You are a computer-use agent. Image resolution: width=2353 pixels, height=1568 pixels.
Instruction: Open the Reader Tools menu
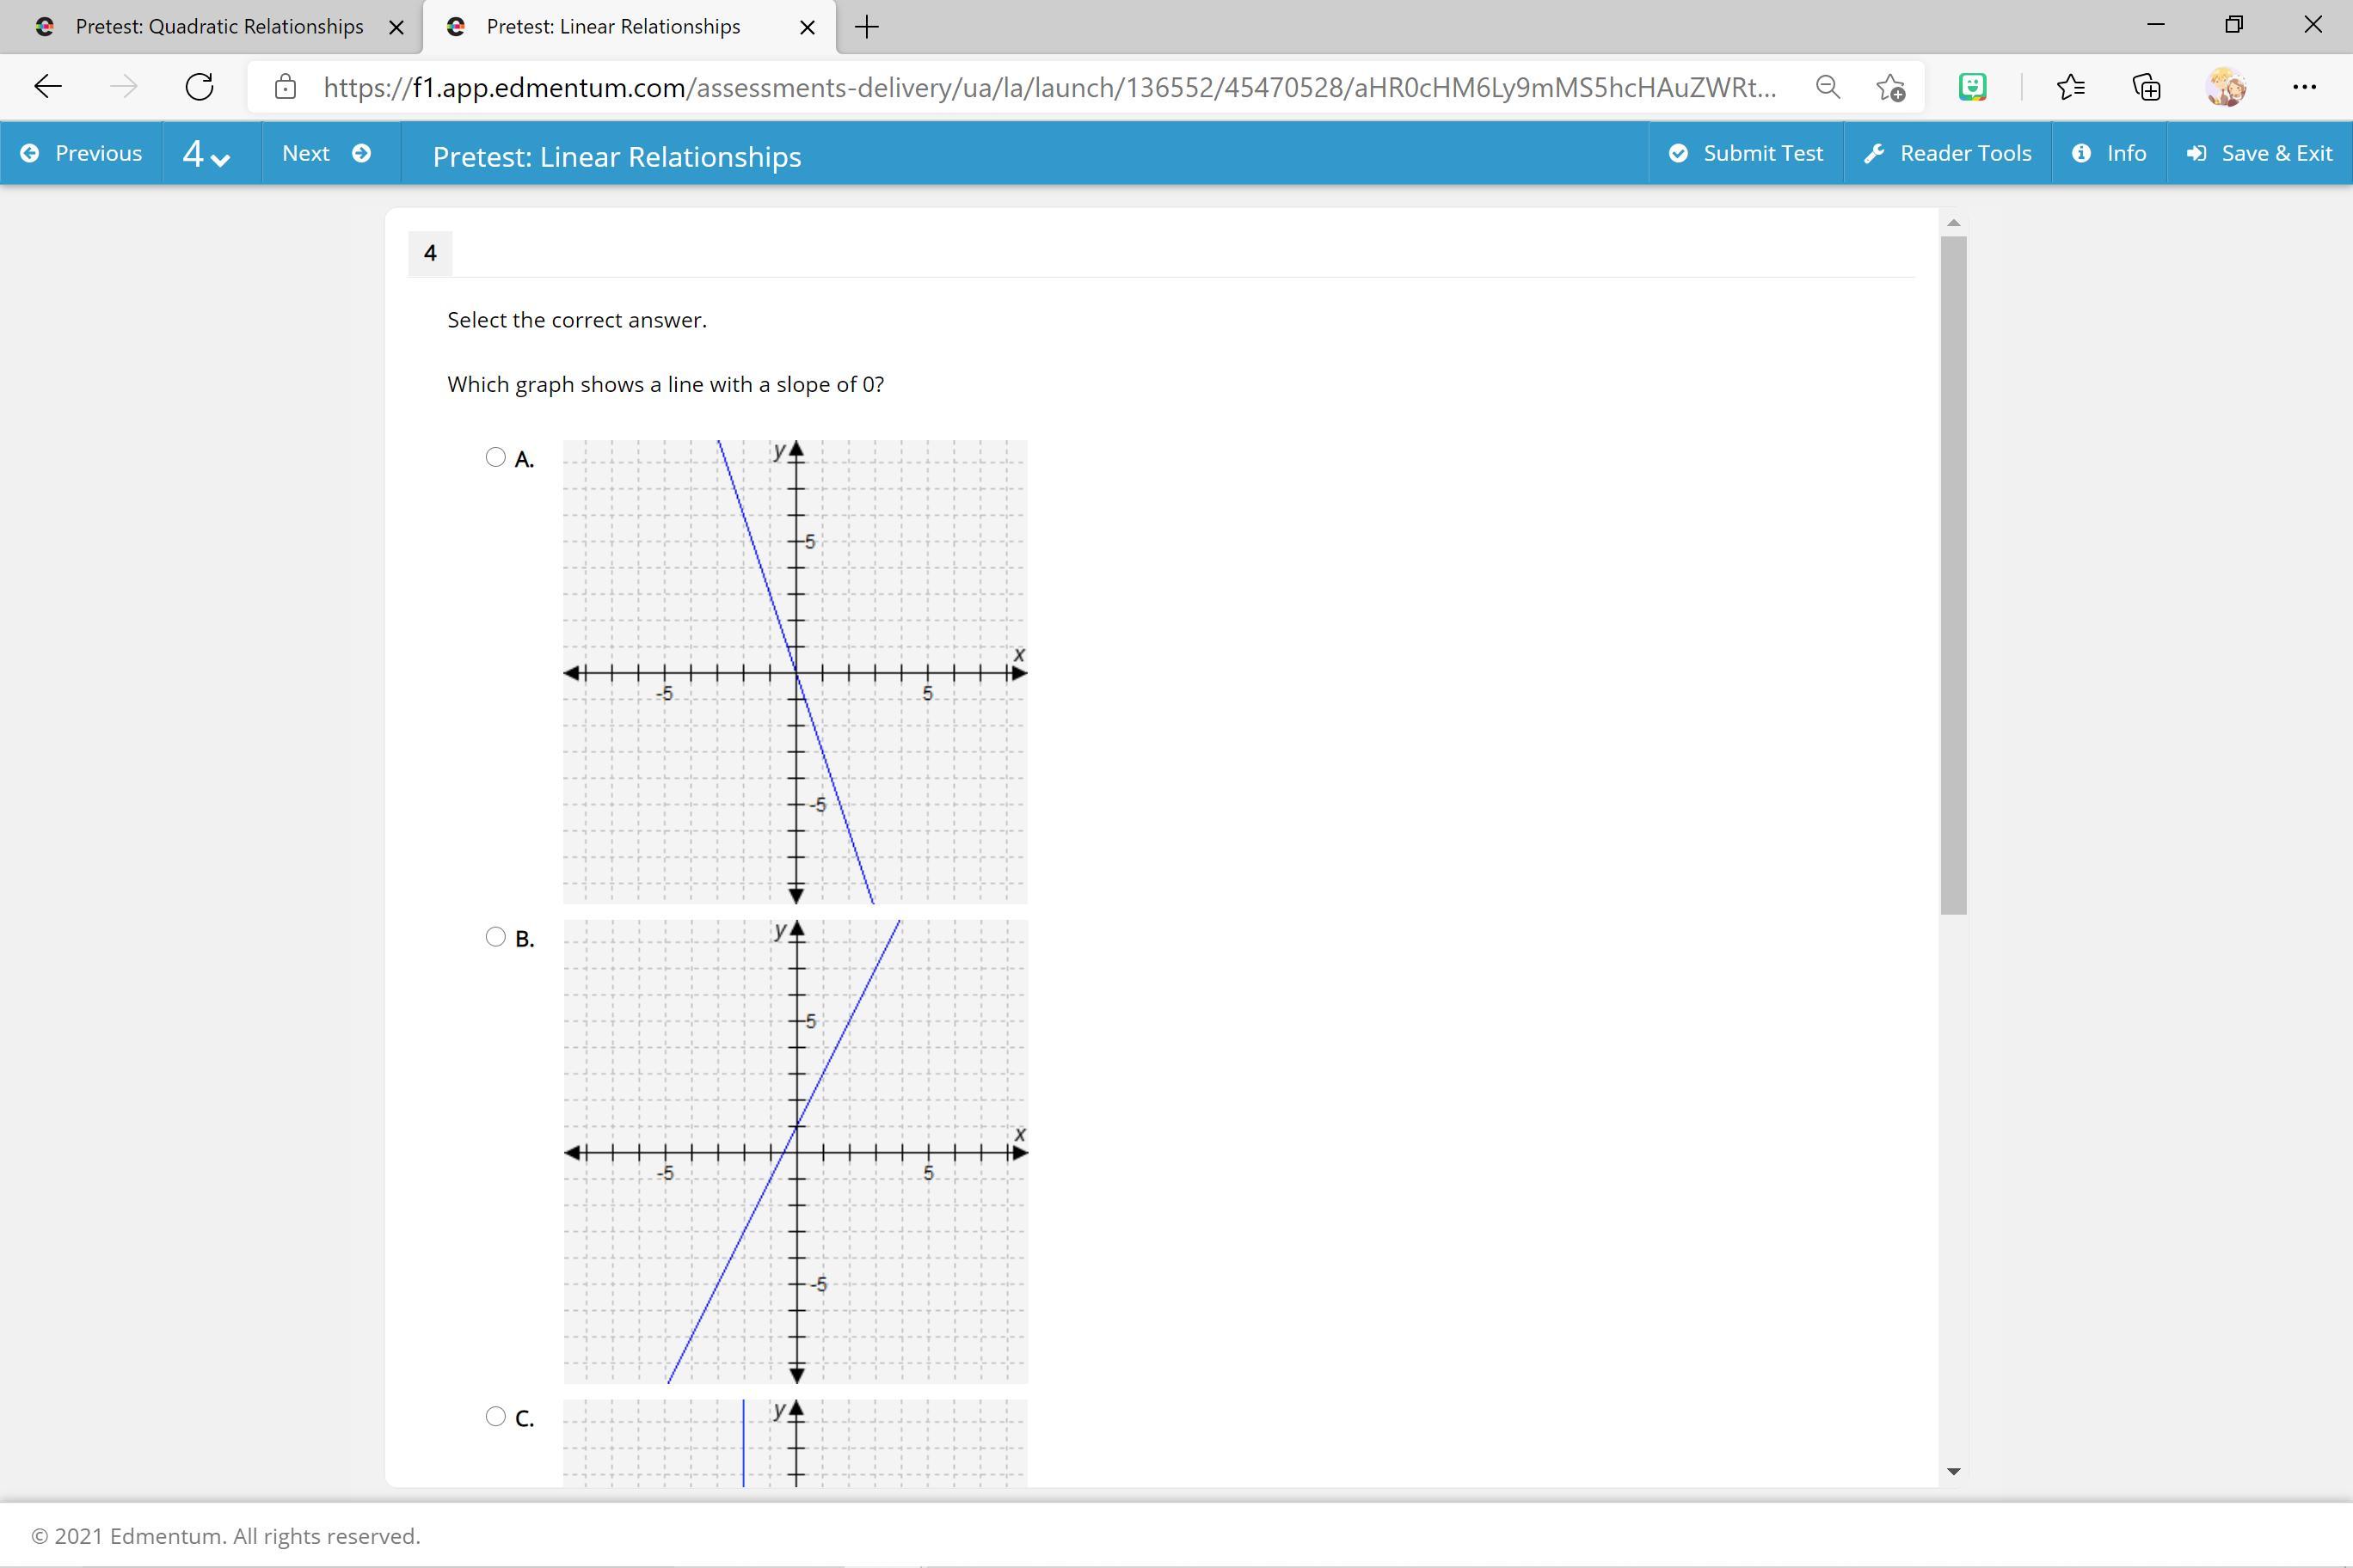[x=1947, y=153]
